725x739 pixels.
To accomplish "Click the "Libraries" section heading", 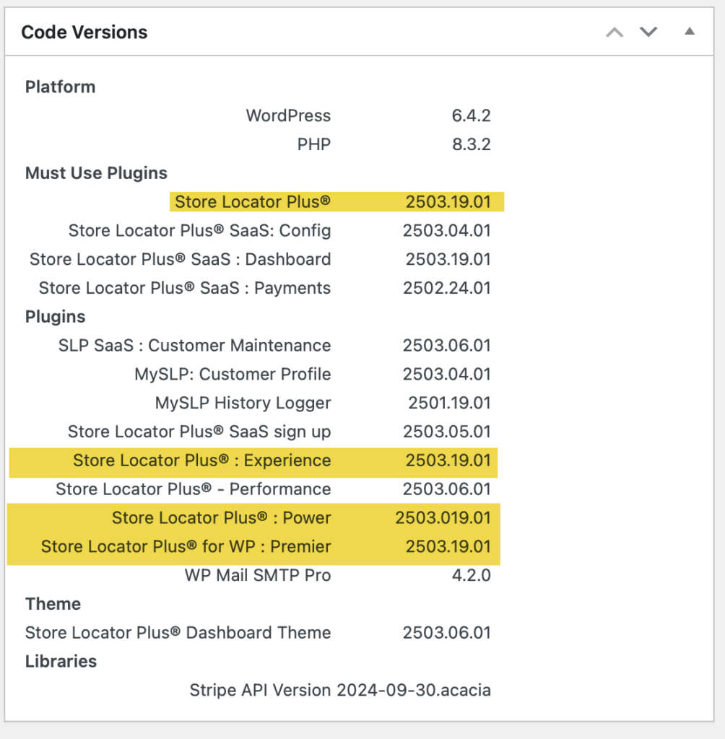I will (x=61, y=662).
